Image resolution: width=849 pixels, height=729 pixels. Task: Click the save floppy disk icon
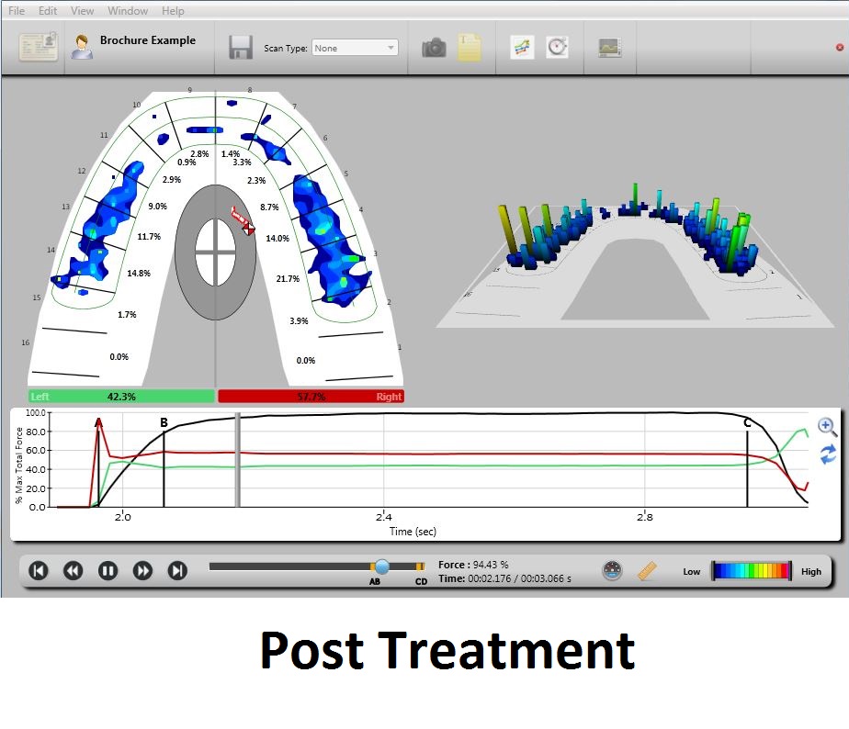(x=241, y=48)
